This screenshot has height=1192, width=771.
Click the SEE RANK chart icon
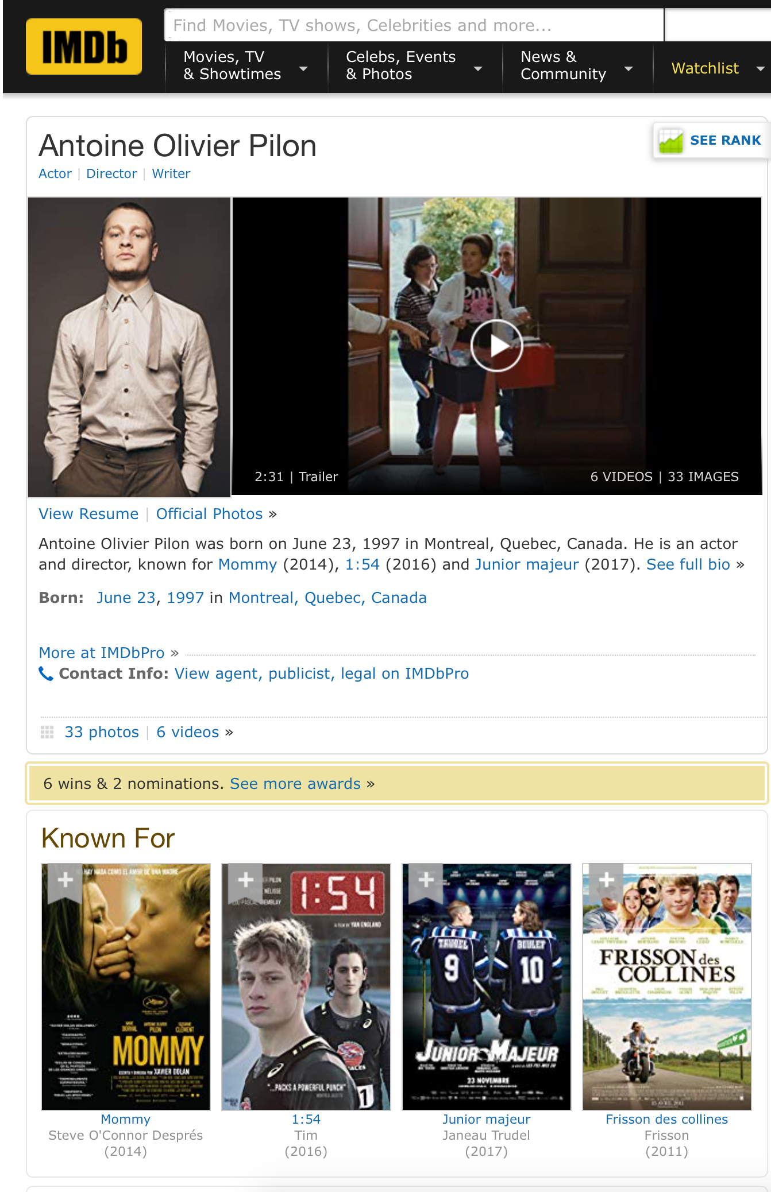tap(671, 141)
